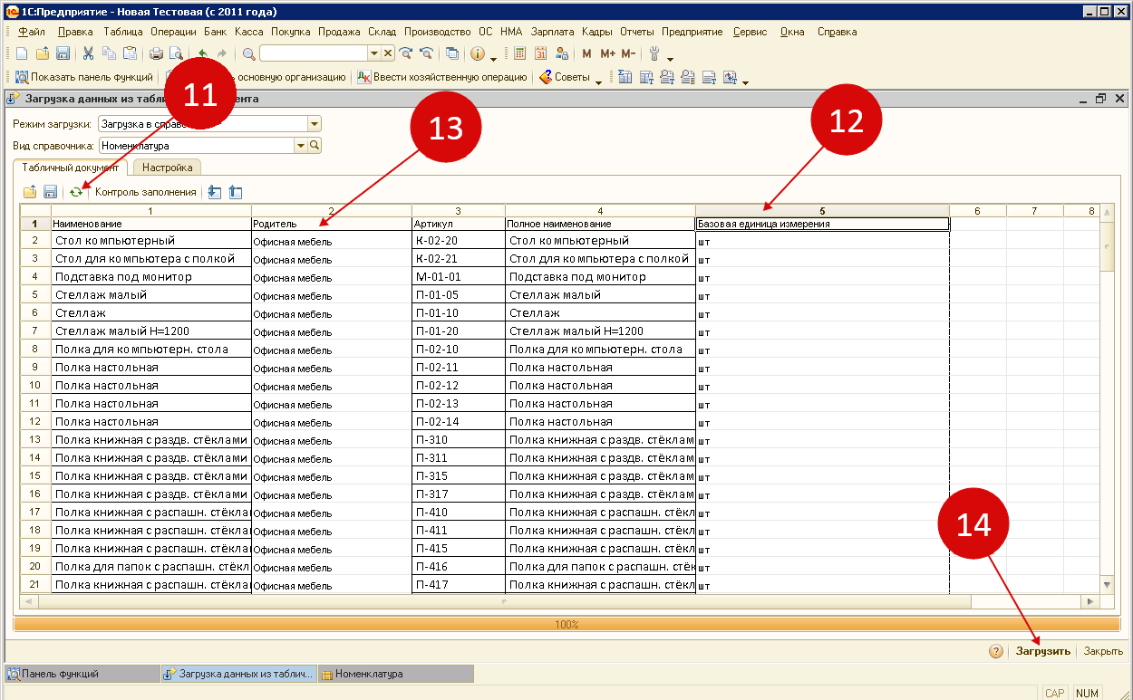This screenshot has height=700, width=1133.
Task: Click row header number 13
Action: [x=35, y=440]
